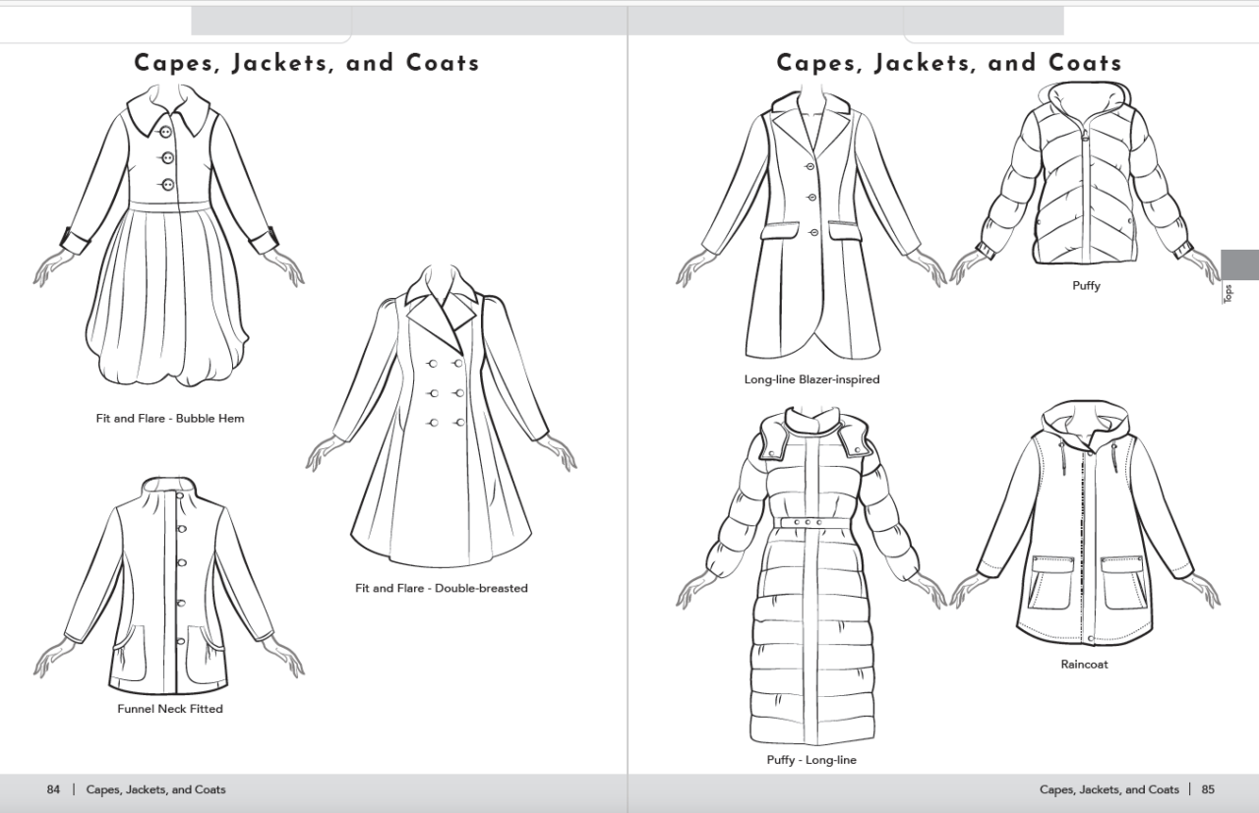Click the Funnel Neck Fitted caption
The height and width of the screenshot is (813, 1259).
[168, 708]
